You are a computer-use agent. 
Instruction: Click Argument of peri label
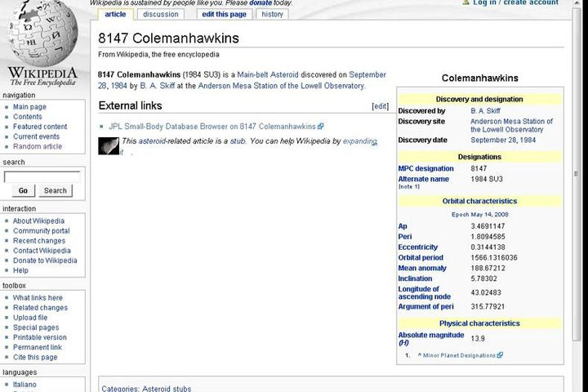pos(425,306)
